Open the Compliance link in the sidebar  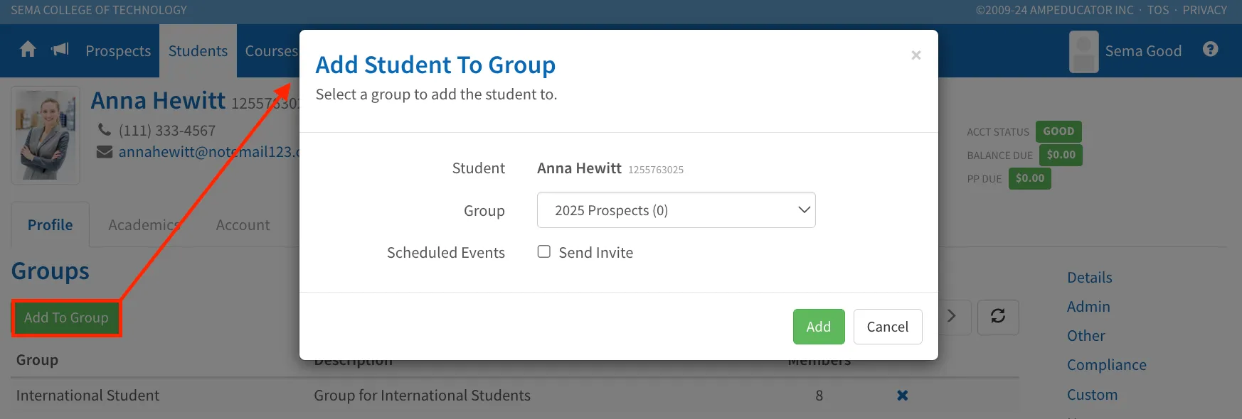tap(1106, 365)
